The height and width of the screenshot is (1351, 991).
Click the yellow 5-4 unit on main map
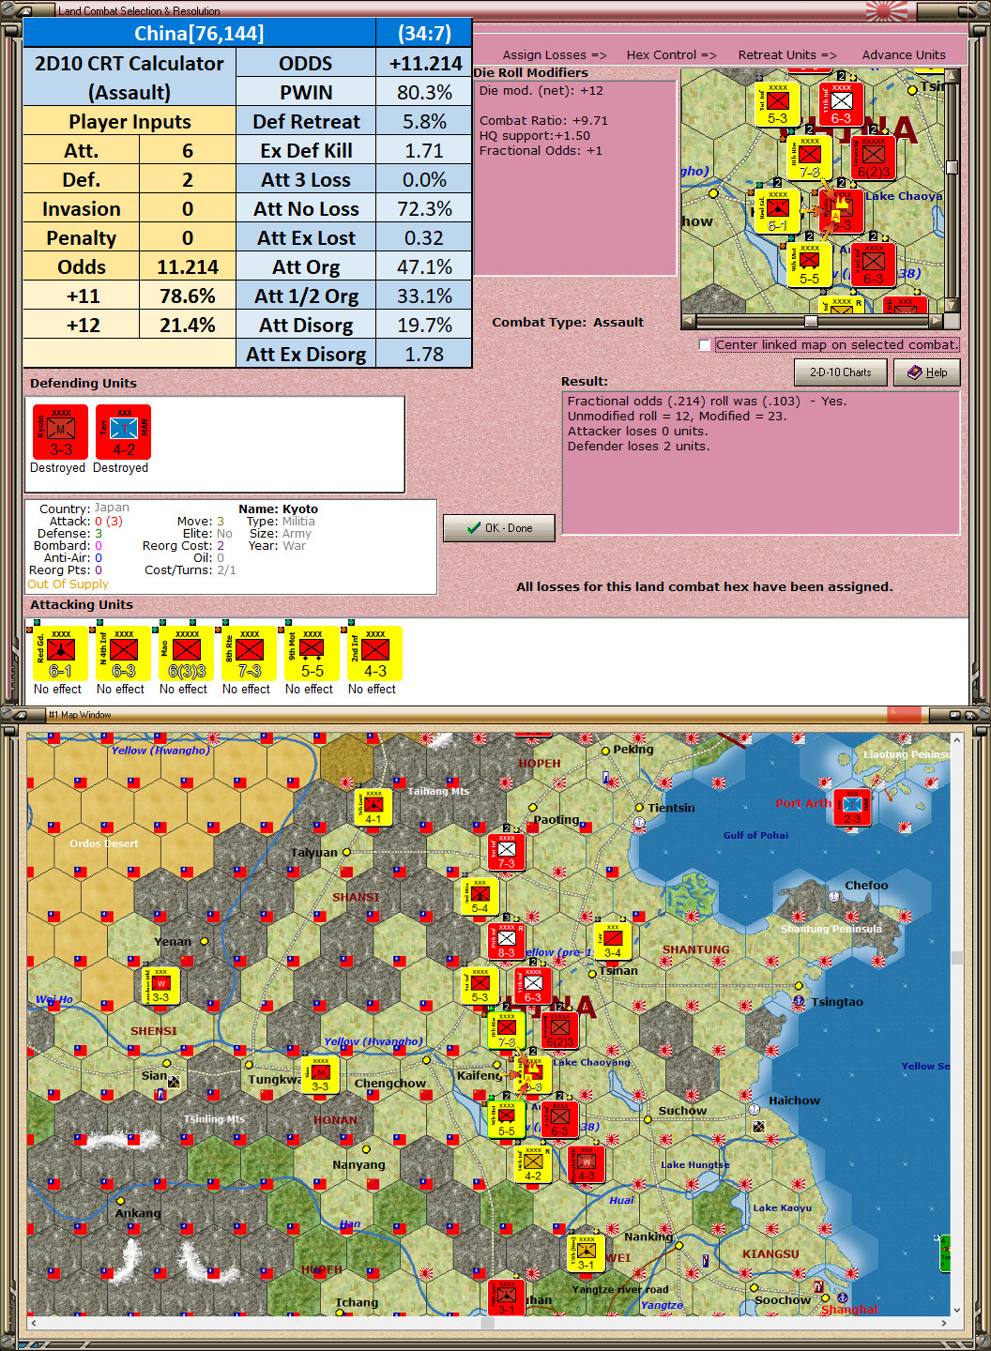coord(480,897)
